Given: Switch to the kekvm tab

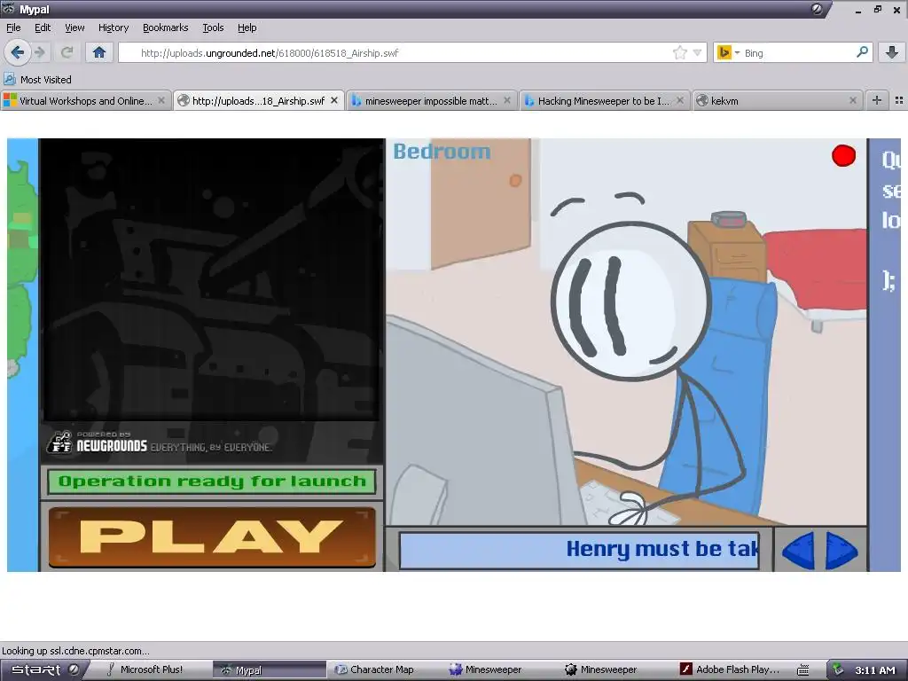Looking at the screenshot, I should coord(776,101).
